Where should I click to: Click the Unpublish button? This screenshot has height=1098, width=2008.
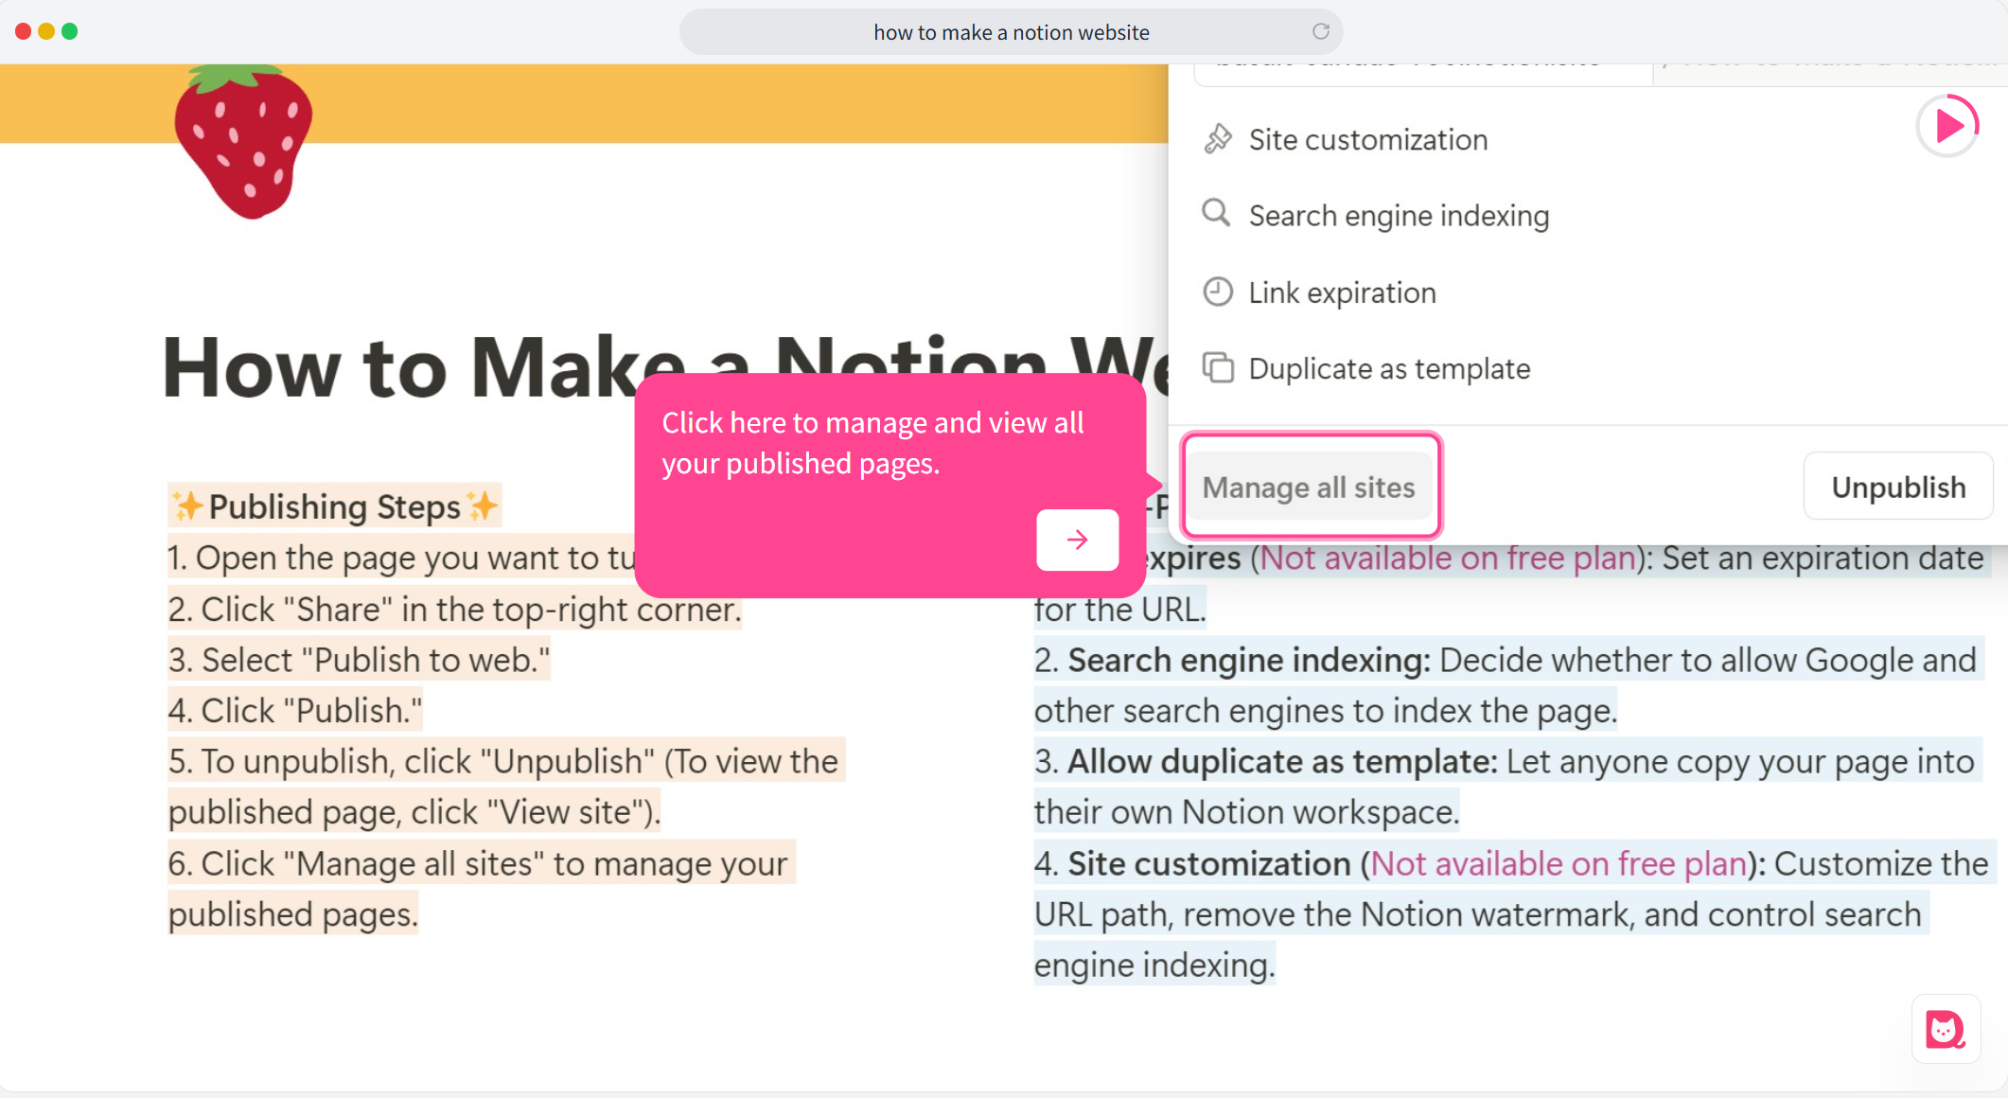pyautogui.click(x=1898, y=487)
